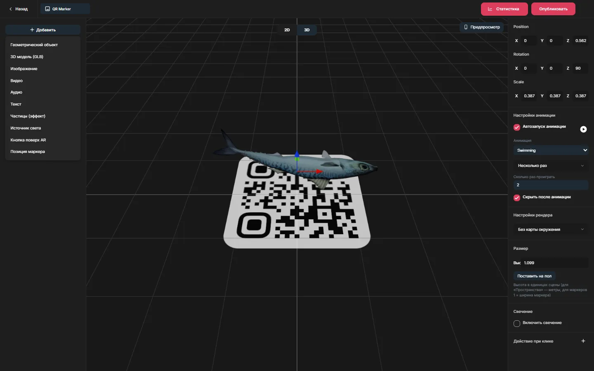Choose Источник света from the add menu

pos(43,128)
